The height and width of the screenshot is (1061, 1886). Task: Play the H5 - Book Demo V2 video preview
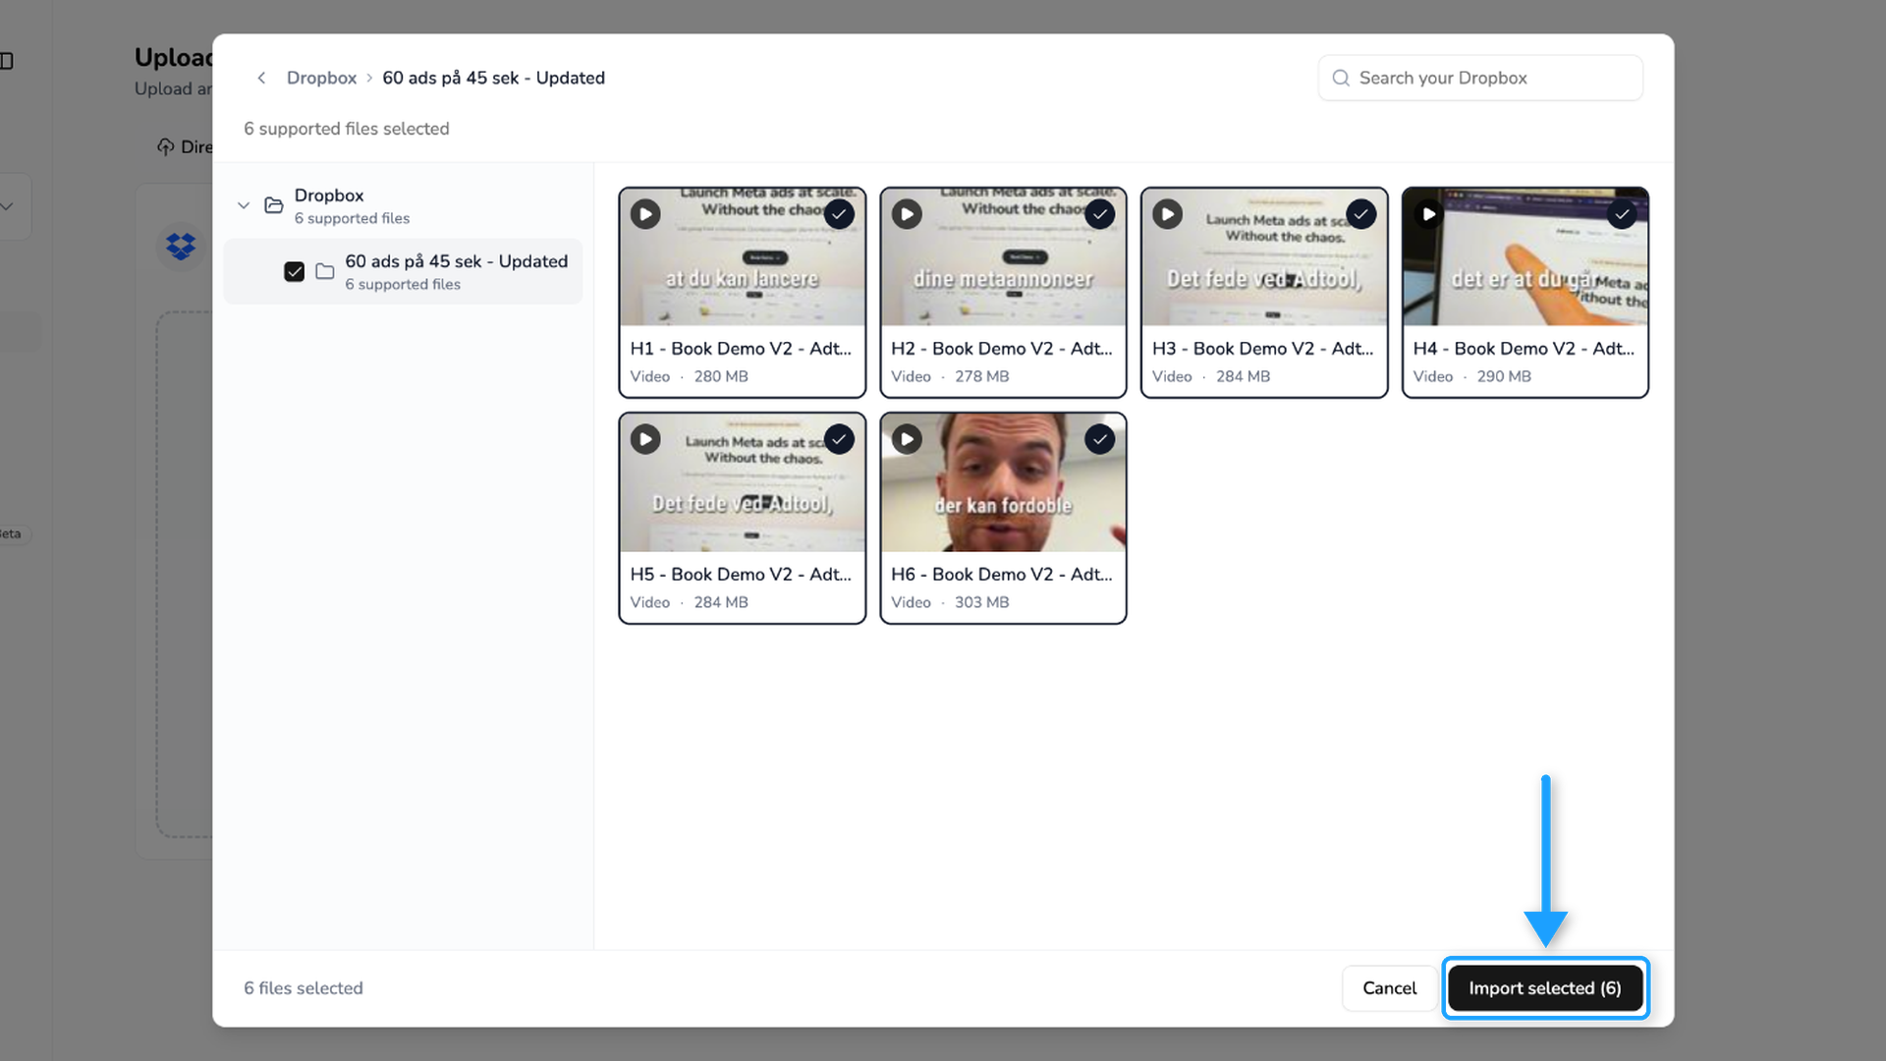pos(645,439)
